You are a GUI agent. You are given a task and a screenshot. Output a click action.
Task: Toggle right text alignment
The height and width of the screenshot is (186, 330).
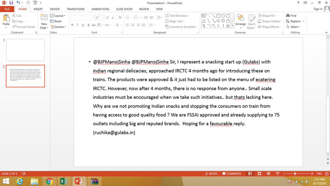(138, 25)
